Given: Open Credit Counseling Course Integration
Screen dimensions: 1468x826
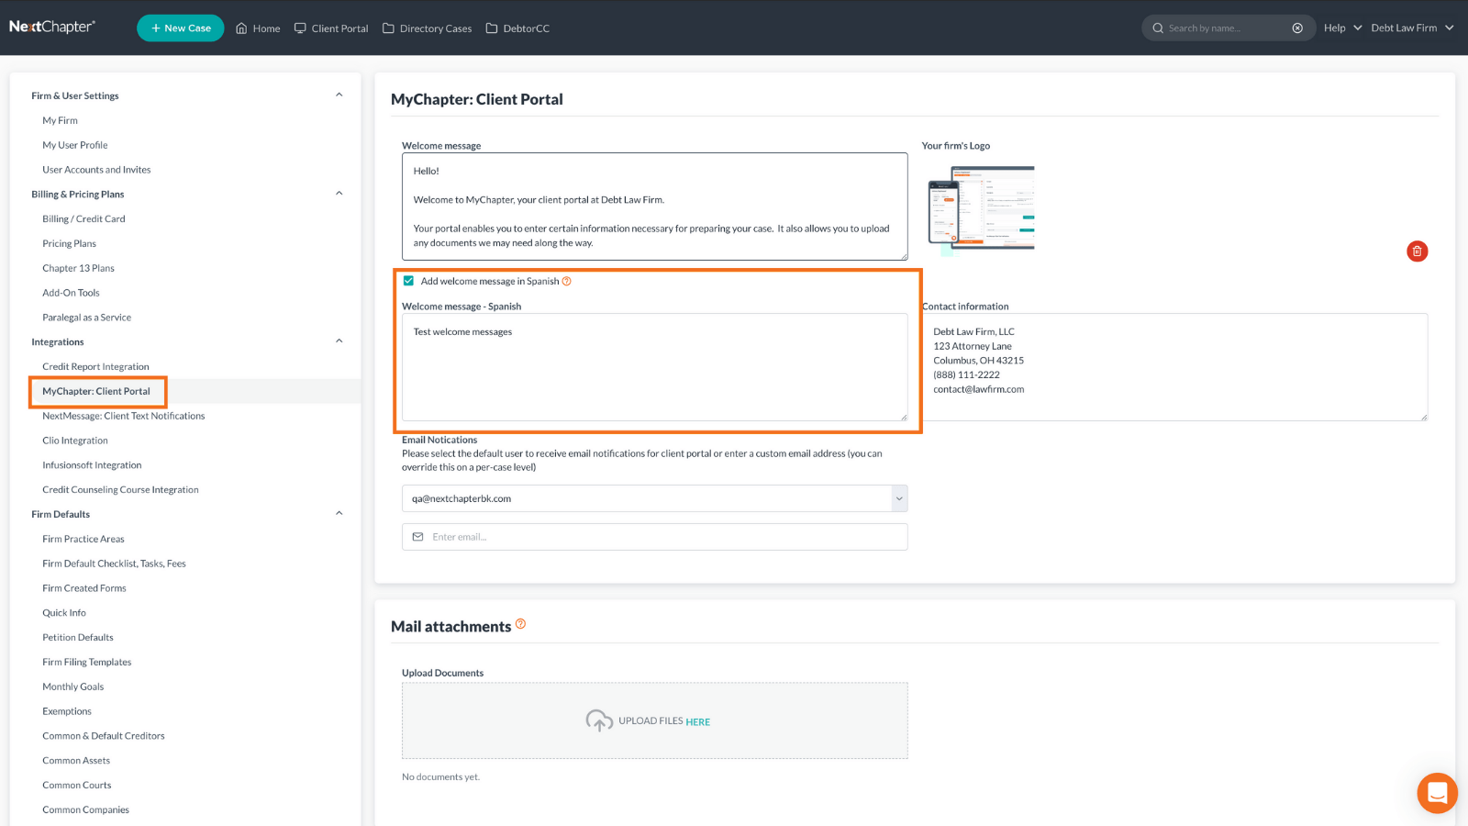Looking at the screenshot, I should coord(120,490).
